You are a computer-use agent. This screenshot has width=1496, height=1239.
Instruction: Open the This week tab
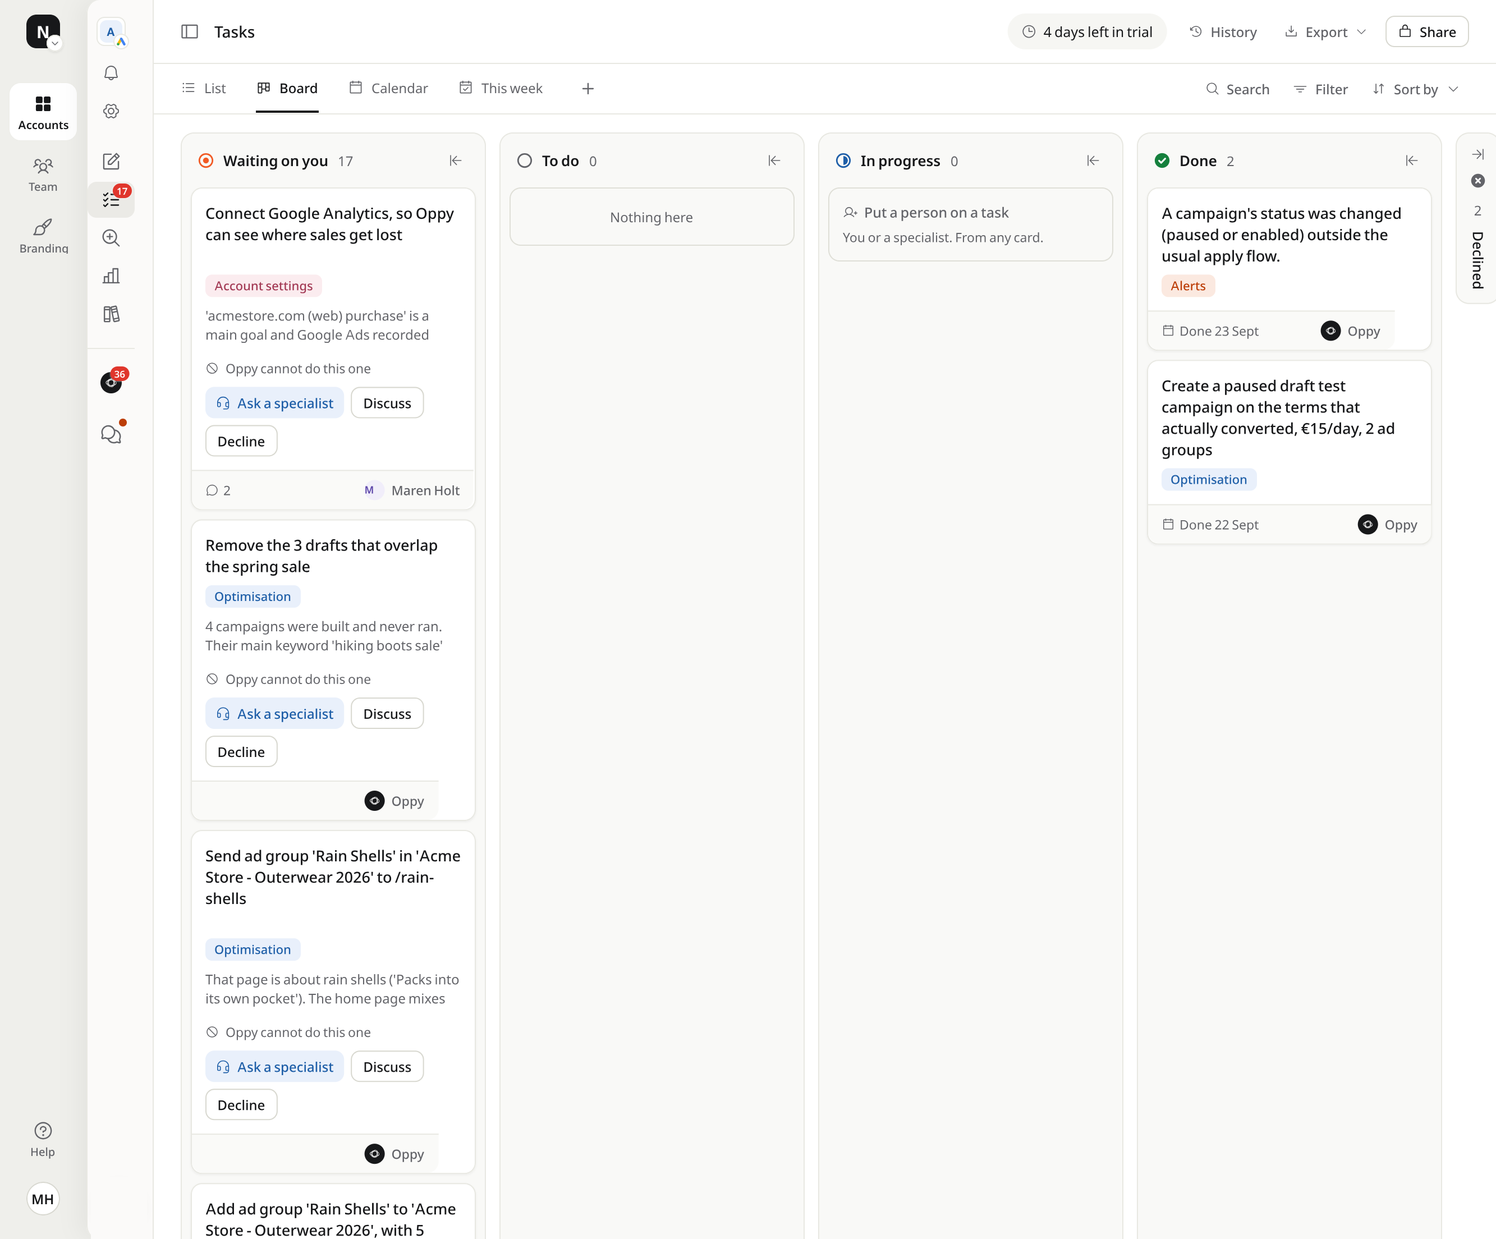(501, 88)
